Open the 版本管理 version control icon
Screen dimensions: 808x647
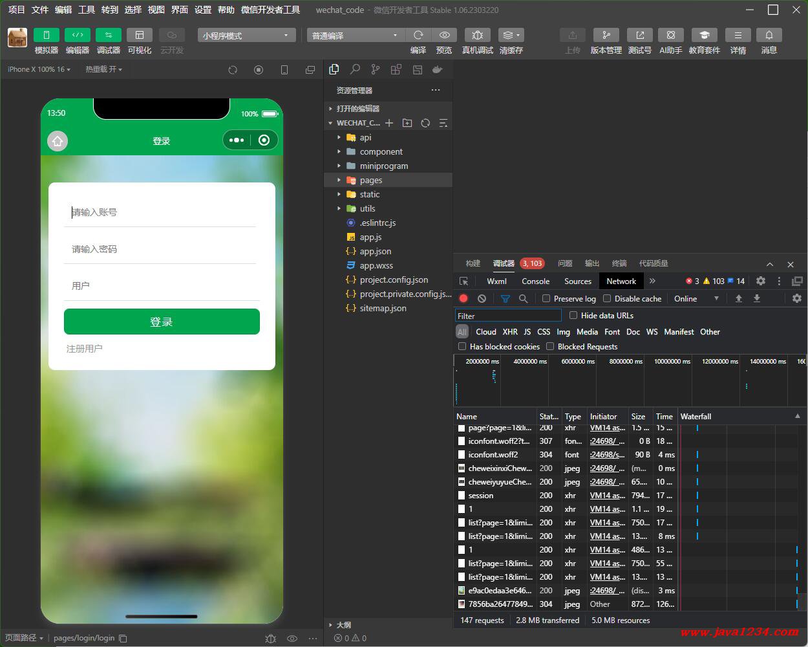tap(606, 35)
